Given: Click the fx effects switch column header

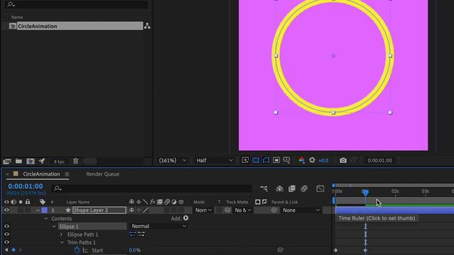Looking at the screenshot, I should click(x=153, y=202).
